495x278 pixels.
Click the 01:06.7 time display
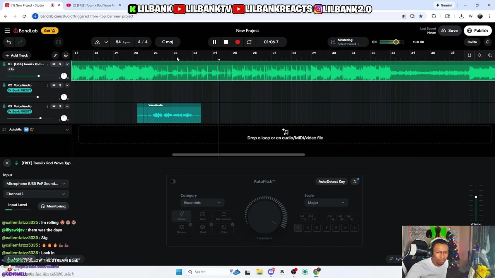(271, 42)
